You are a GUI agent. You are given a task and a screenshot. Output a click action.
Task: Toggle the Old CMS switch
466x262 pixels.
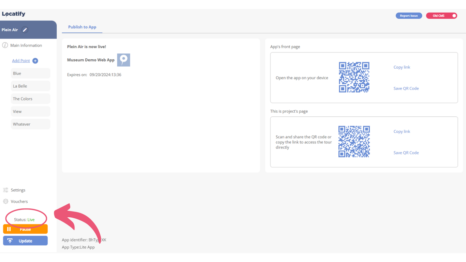tap(441, 16)
